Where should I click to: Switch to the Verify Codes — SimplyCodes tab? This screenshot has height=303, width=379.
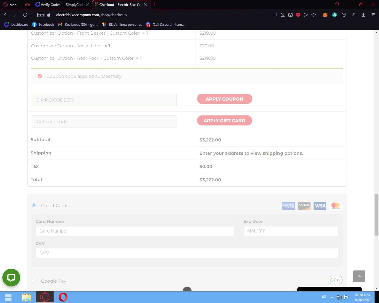62,5
